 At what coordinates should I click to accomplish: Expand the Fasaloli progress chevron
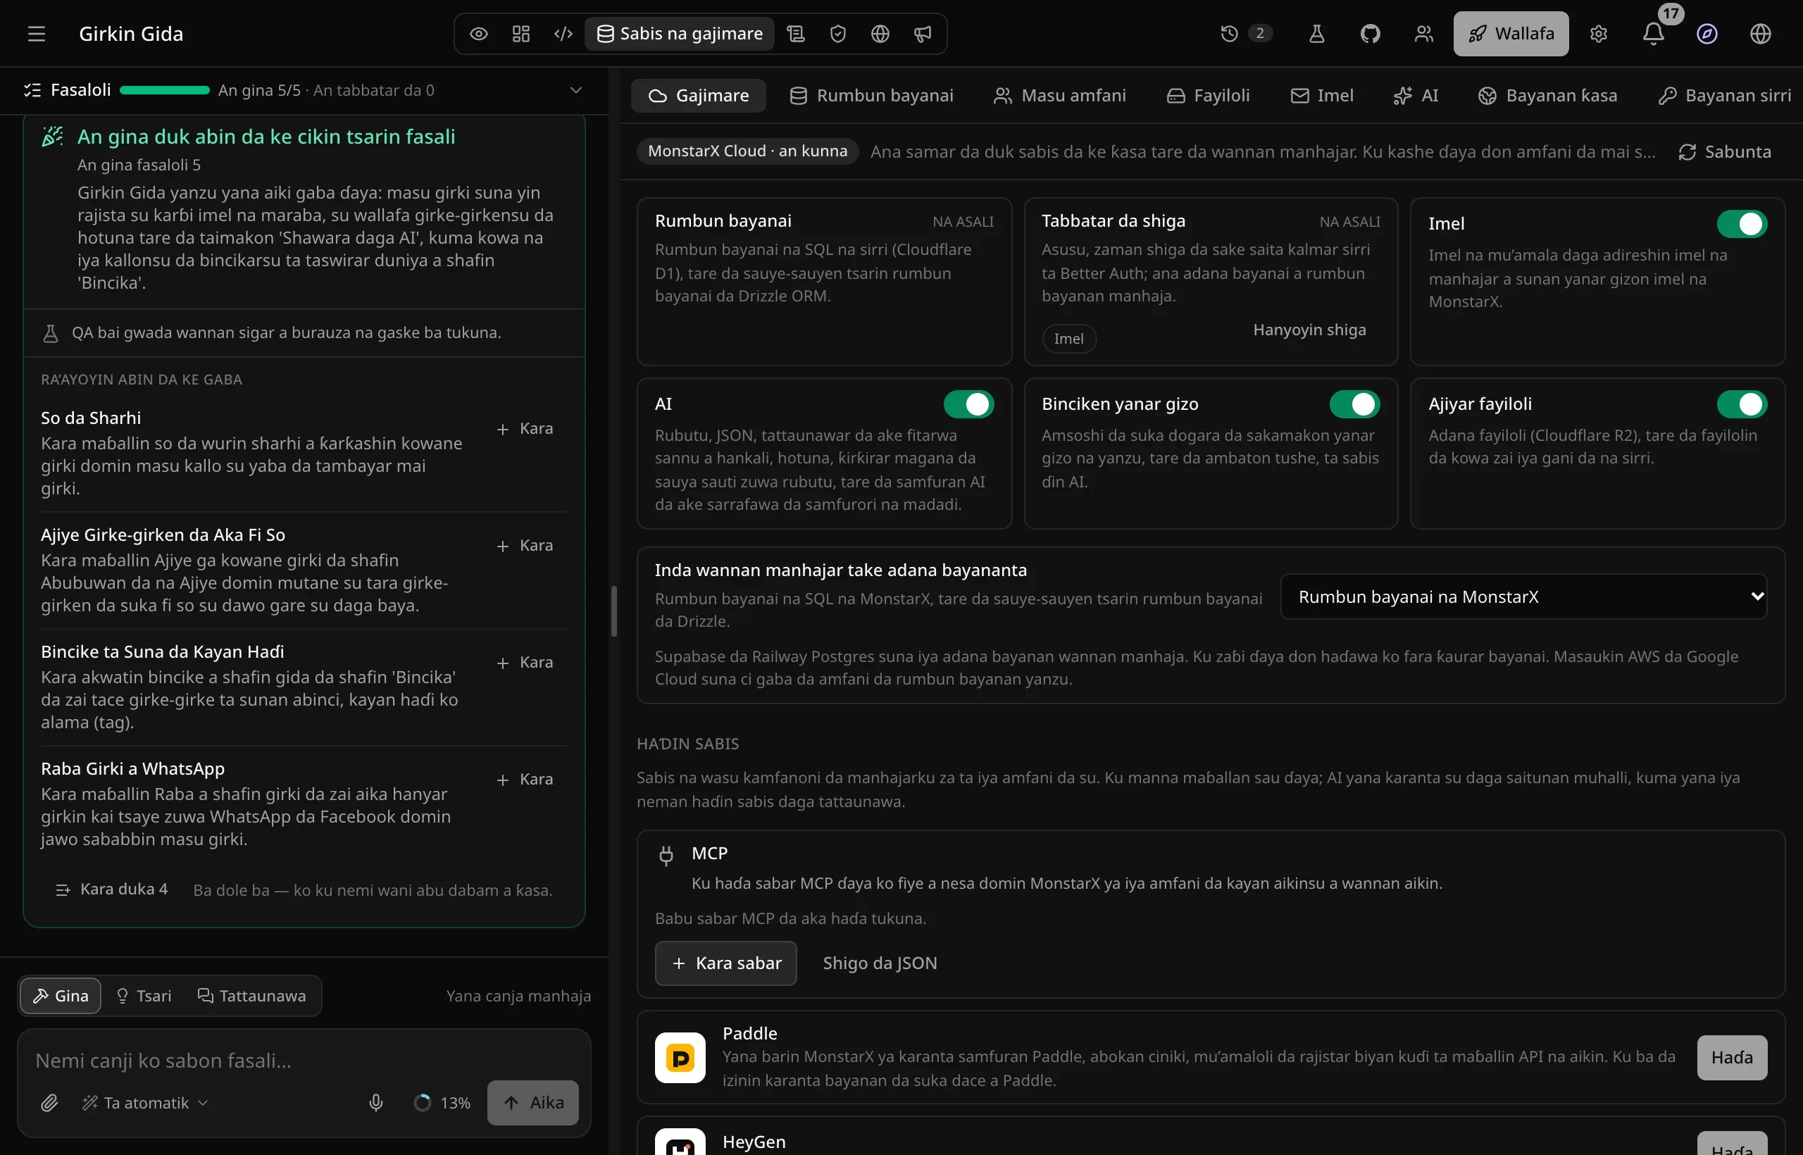[x=576, y=90]
